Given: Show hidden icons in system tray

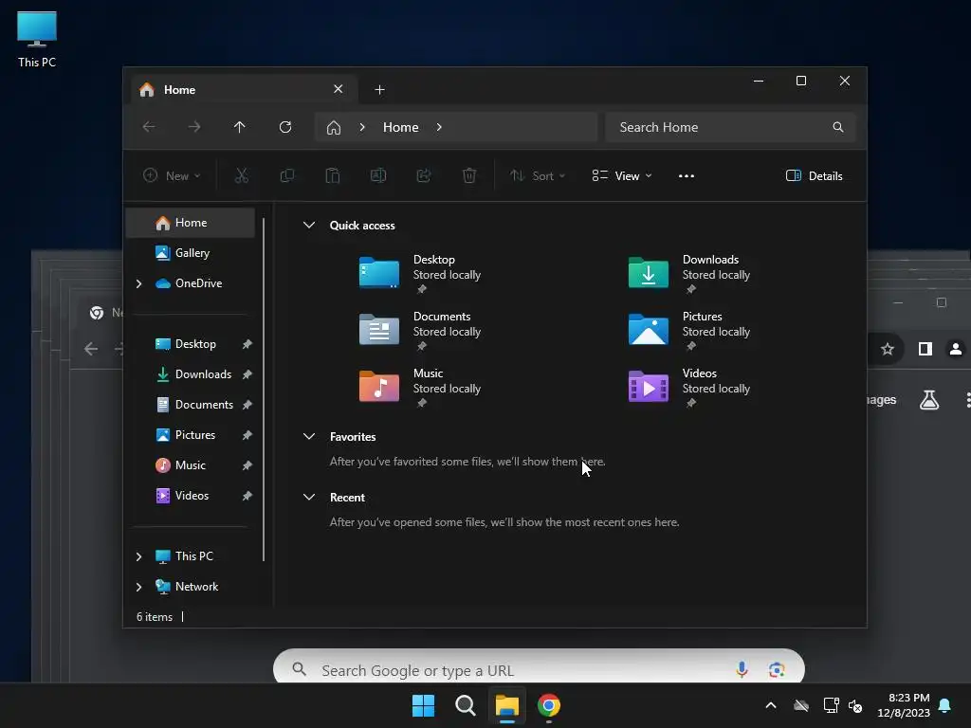Looking at the screenshot, I should pyautogui.click(x=771, y=705).
